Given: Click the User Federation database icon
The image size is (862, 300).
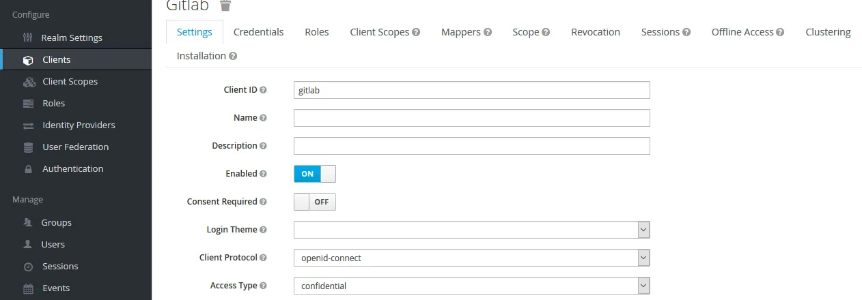Looking at the screenshot, I should 28,147.
